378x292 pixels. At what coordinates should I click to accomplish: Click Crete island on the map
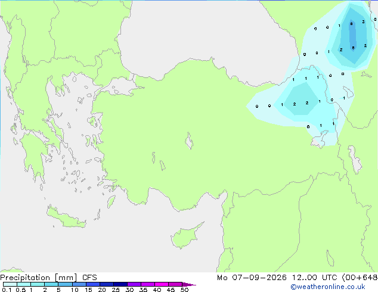click(x=66, y=218)
